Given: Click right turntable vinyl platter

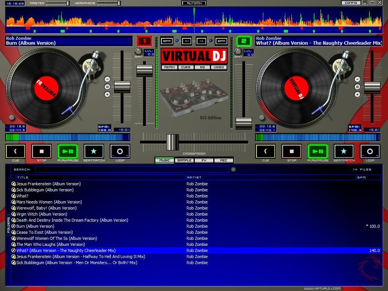Looking at the screenshot, I should [x=296, y=88].
